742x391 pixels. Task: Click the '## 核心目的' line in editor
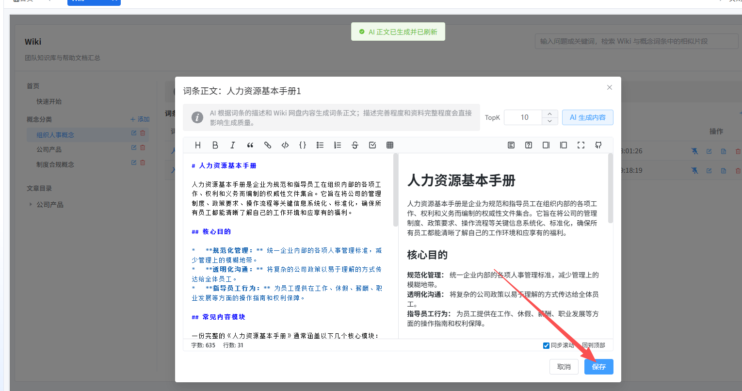(x=211, y=232)
